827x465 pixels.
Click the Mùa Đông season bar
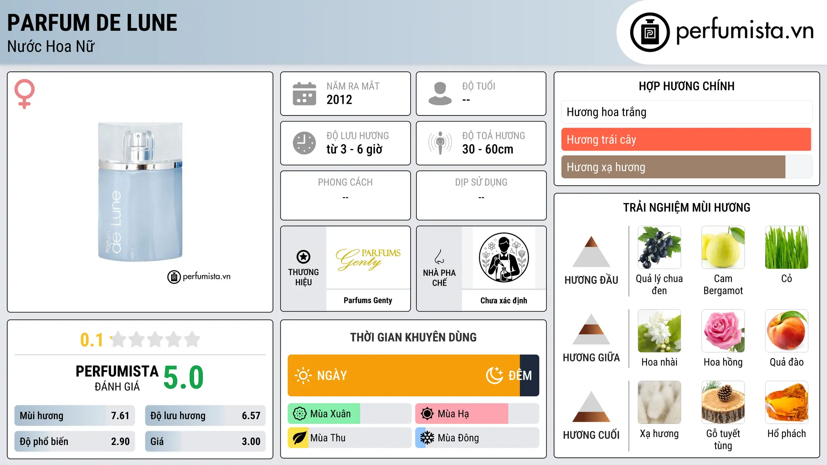(477, 438)
